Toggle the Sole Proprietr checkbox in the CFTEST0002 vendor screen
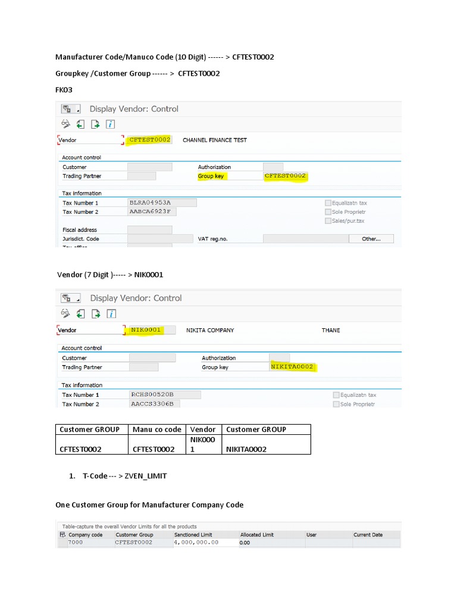 click(328, 212)
